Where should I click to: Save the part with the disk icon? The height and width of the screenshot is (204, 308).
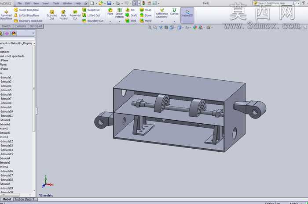(x=110, y=3)
